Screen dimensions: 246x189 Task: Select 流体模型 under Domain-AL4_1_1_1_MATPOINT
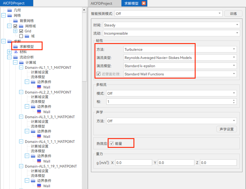(38, 151)
